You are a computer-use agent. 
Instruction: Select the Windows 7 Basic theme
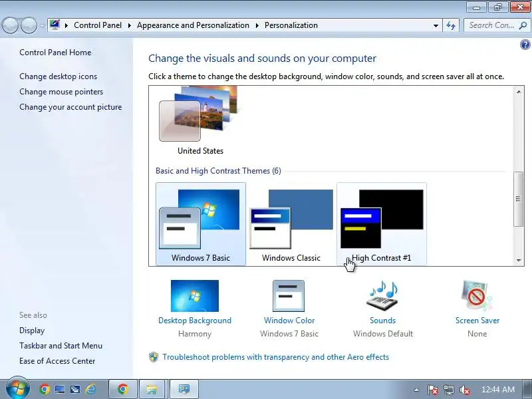pyautogui.click(x=201, y=224)
